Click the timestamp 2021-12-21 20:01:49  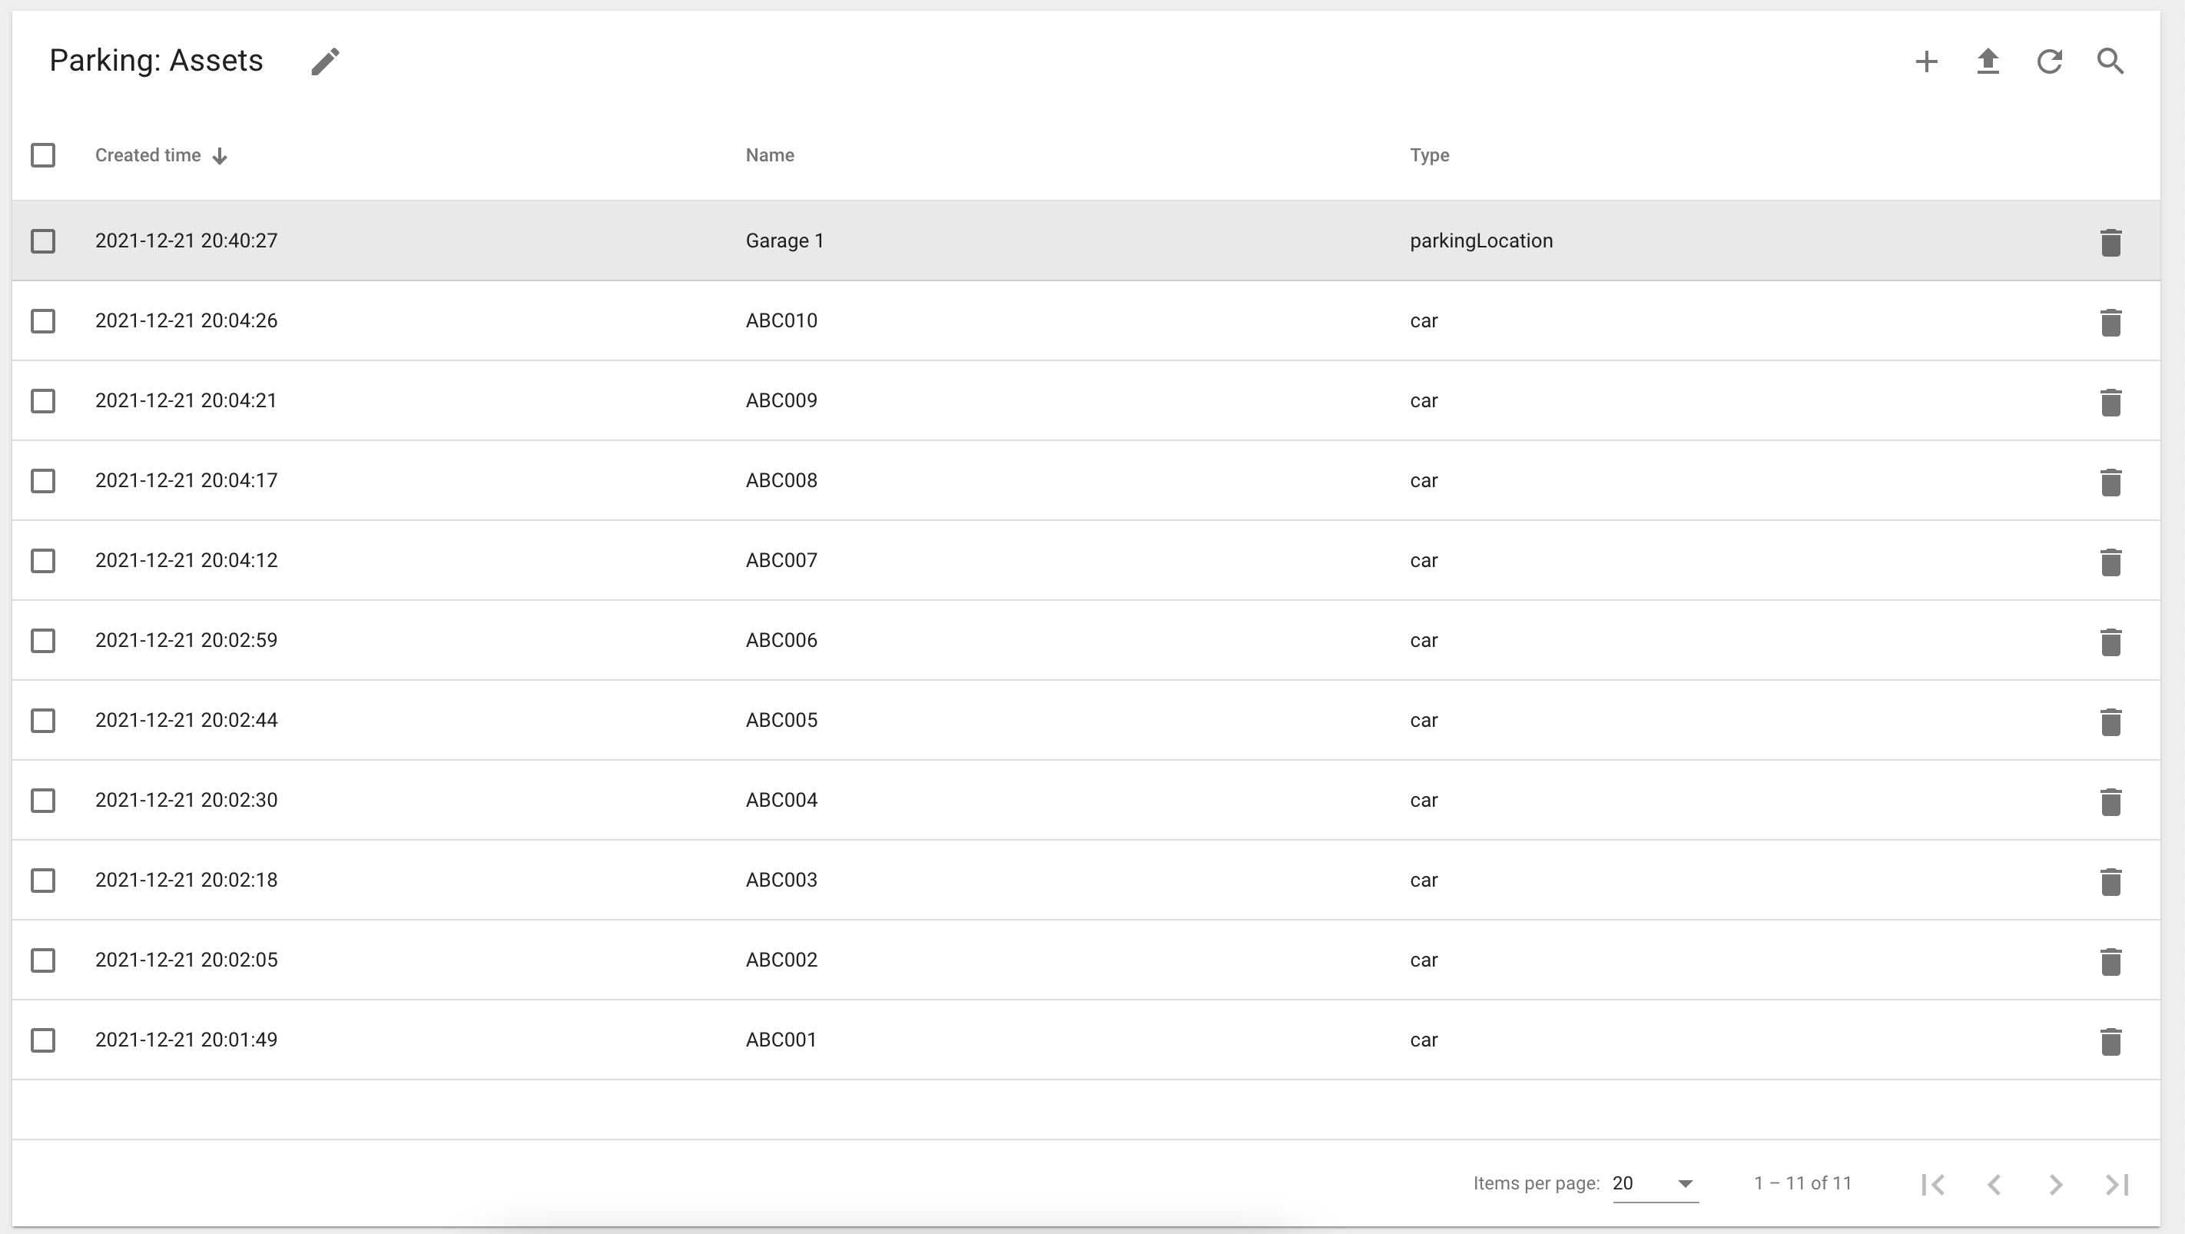[x=186, y=1040]
